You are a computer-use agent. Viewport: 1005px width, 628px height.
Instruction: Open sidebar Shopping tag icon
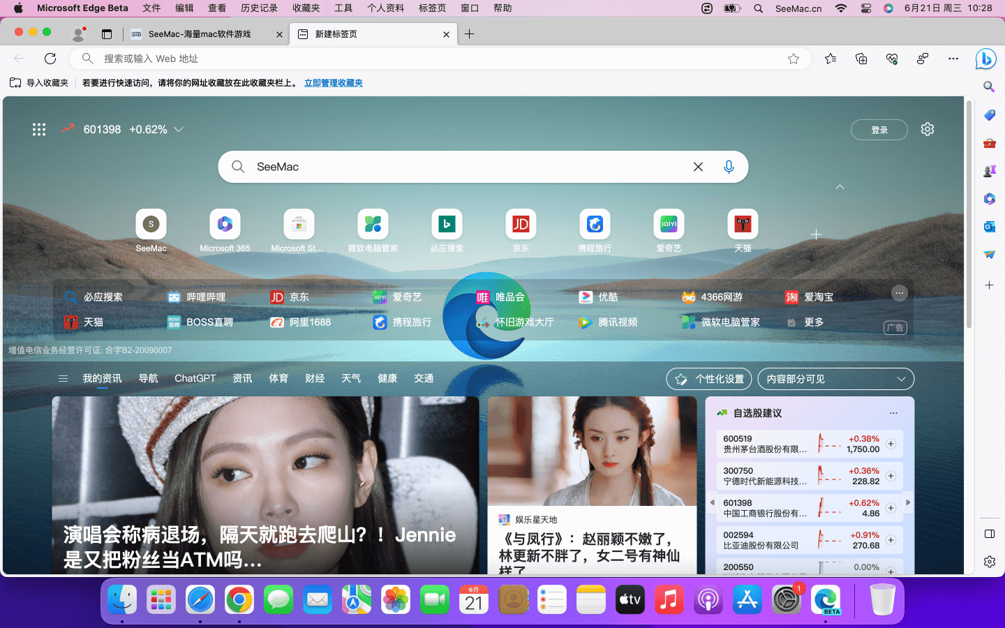pos(989,115)
